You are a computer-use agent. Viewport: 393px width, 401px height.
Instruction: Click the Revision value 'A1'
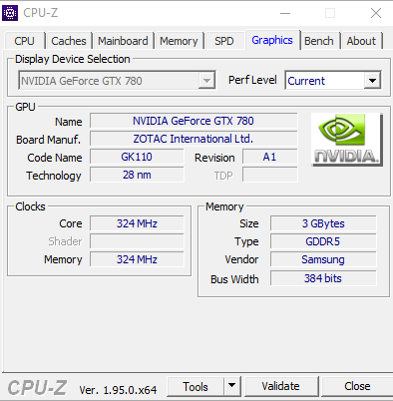click(269, 157)
